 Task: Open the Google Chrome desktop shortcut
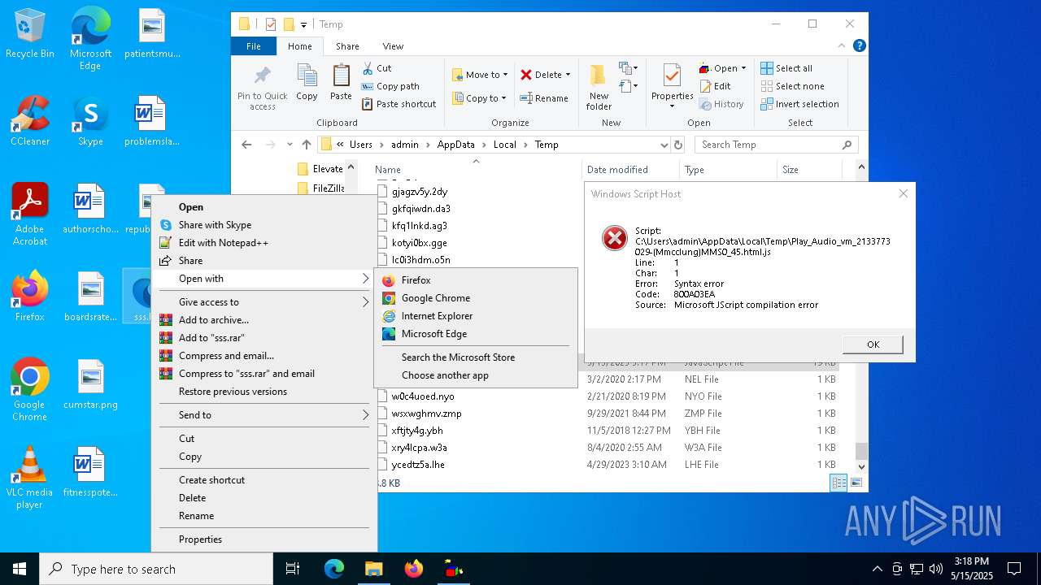(30, 390)
